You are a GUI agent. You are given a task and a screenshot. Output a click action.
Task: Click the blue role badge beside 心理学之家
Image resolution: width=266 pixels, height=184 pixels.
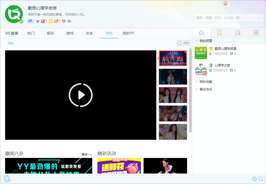pos(211,65)
